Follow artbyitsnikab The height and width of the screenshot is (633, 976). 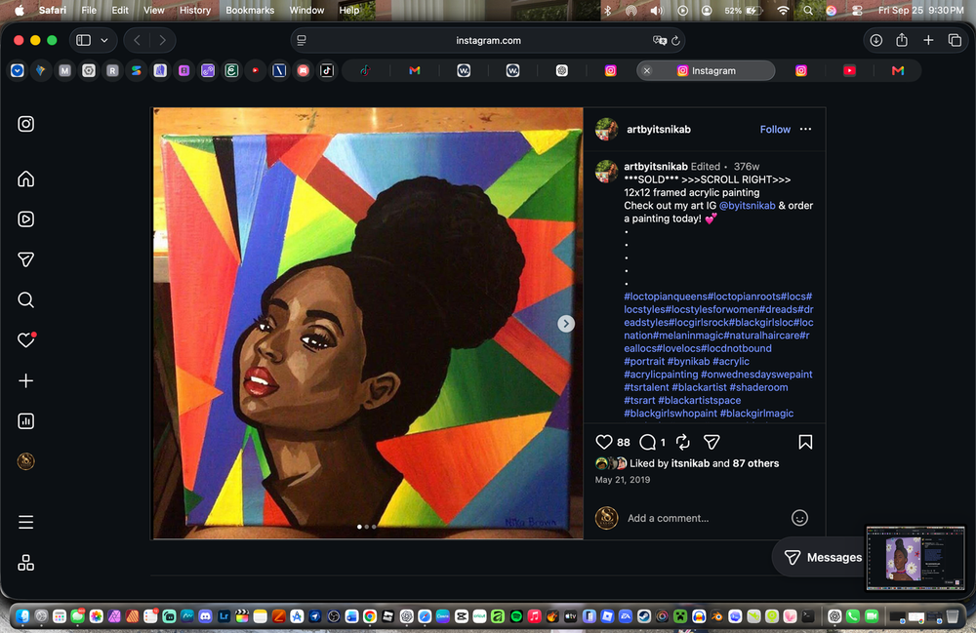point(775,130)
